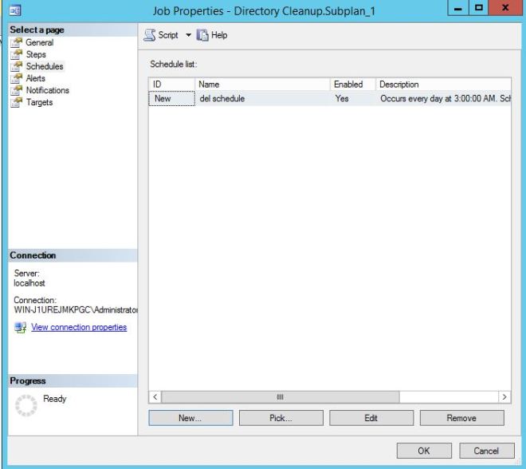Click the connection properties icon
Image resolution: width=526 pixels, height=469 pixels.
tap(17, 328)
